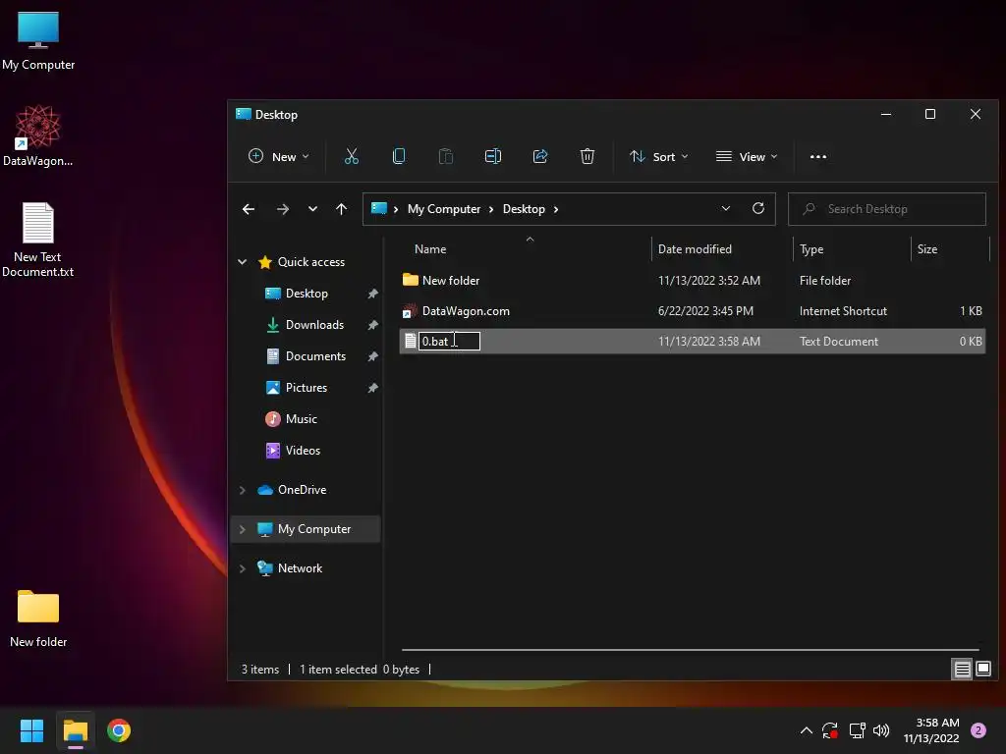
Task: Click the Cut scissors icon in toolbar
Action: [351, 156]
